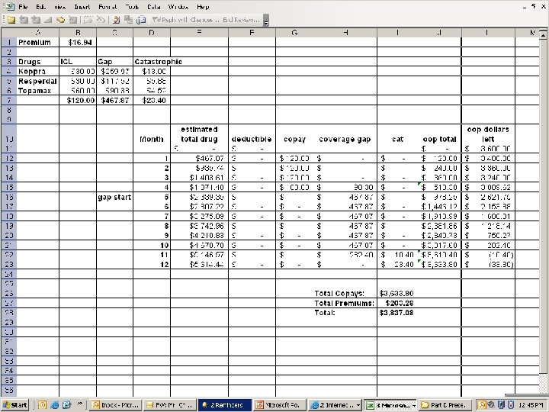Launch Internet Explorer from quick launch
The height and width of the screenshot is (412, 549).
click(54, 405)
